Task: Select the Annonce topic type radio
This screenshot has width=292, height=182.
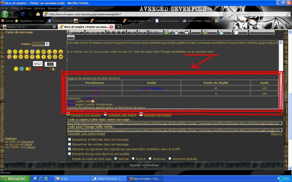Action: pyautogui.click(x=150, y=159)
